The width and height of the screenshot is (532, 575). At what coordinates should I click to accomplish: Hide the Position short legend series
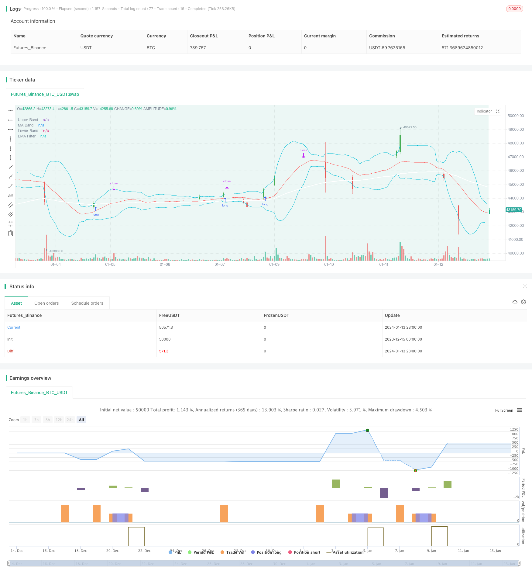click(304, 552)
